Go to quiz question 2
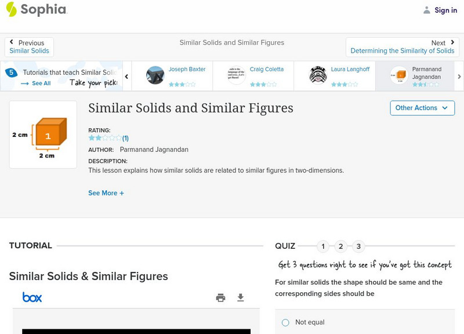The width and height of the screenshot is (464, 334). (x=341, y=246)
